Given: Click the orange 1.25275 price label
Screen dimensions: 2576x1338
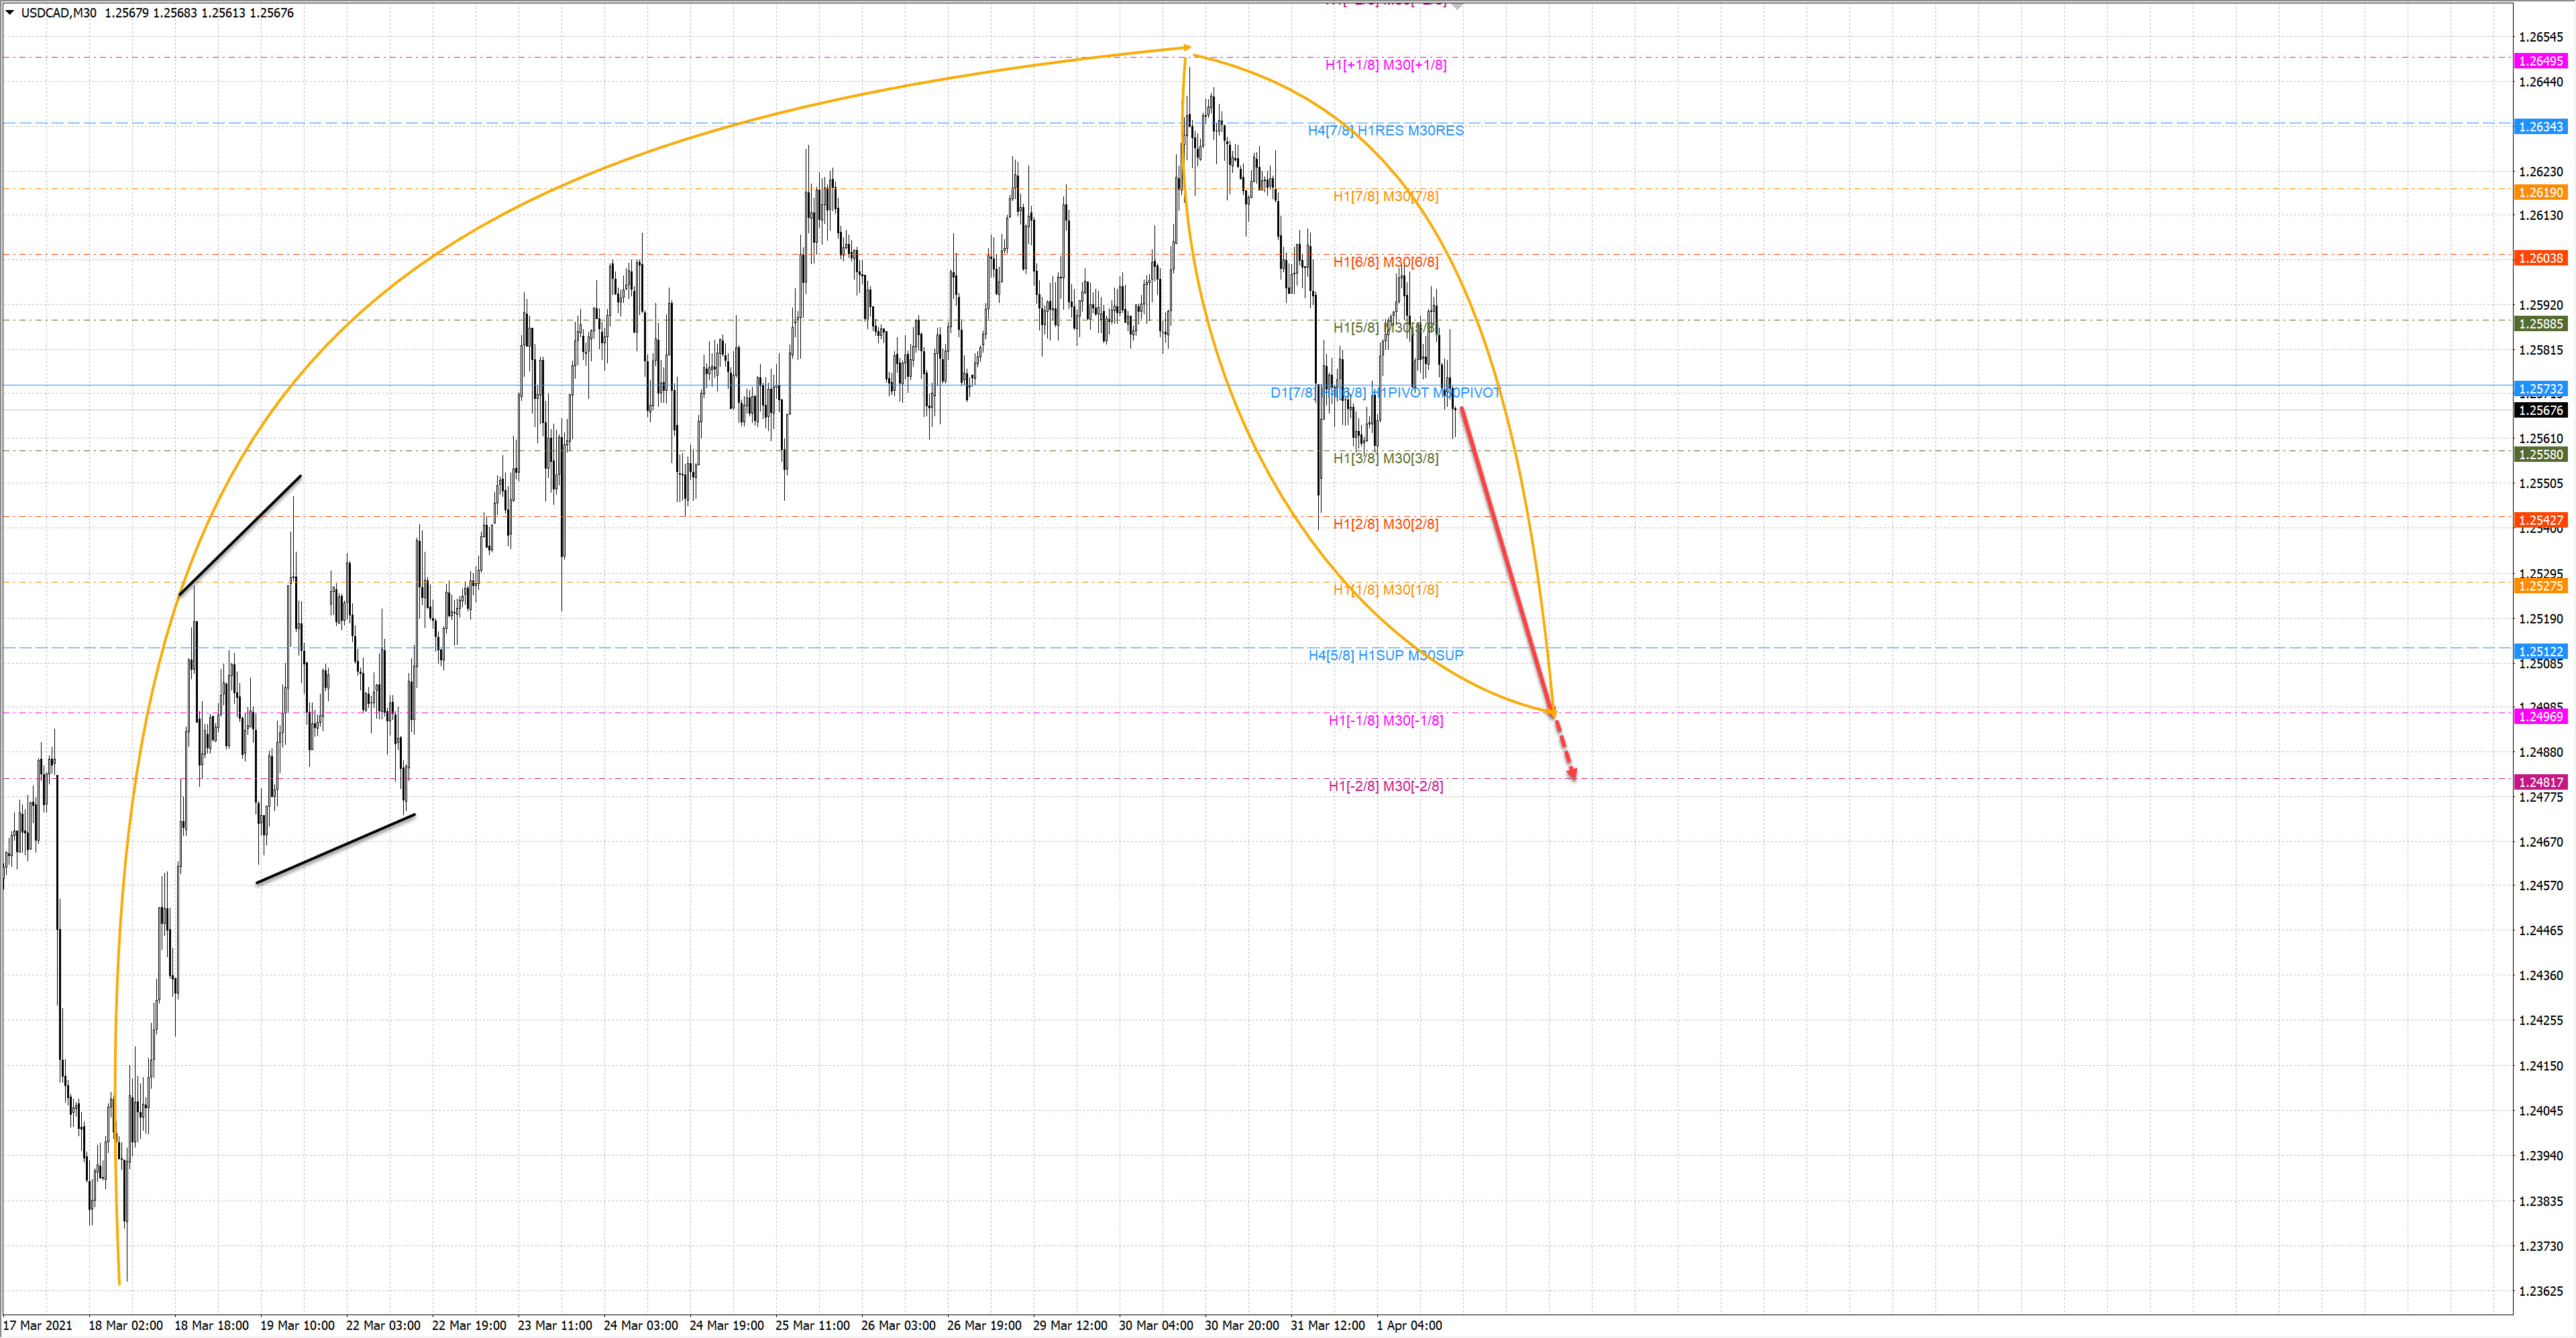Looking at the screenshot, I should click(x=2540, y=586).
